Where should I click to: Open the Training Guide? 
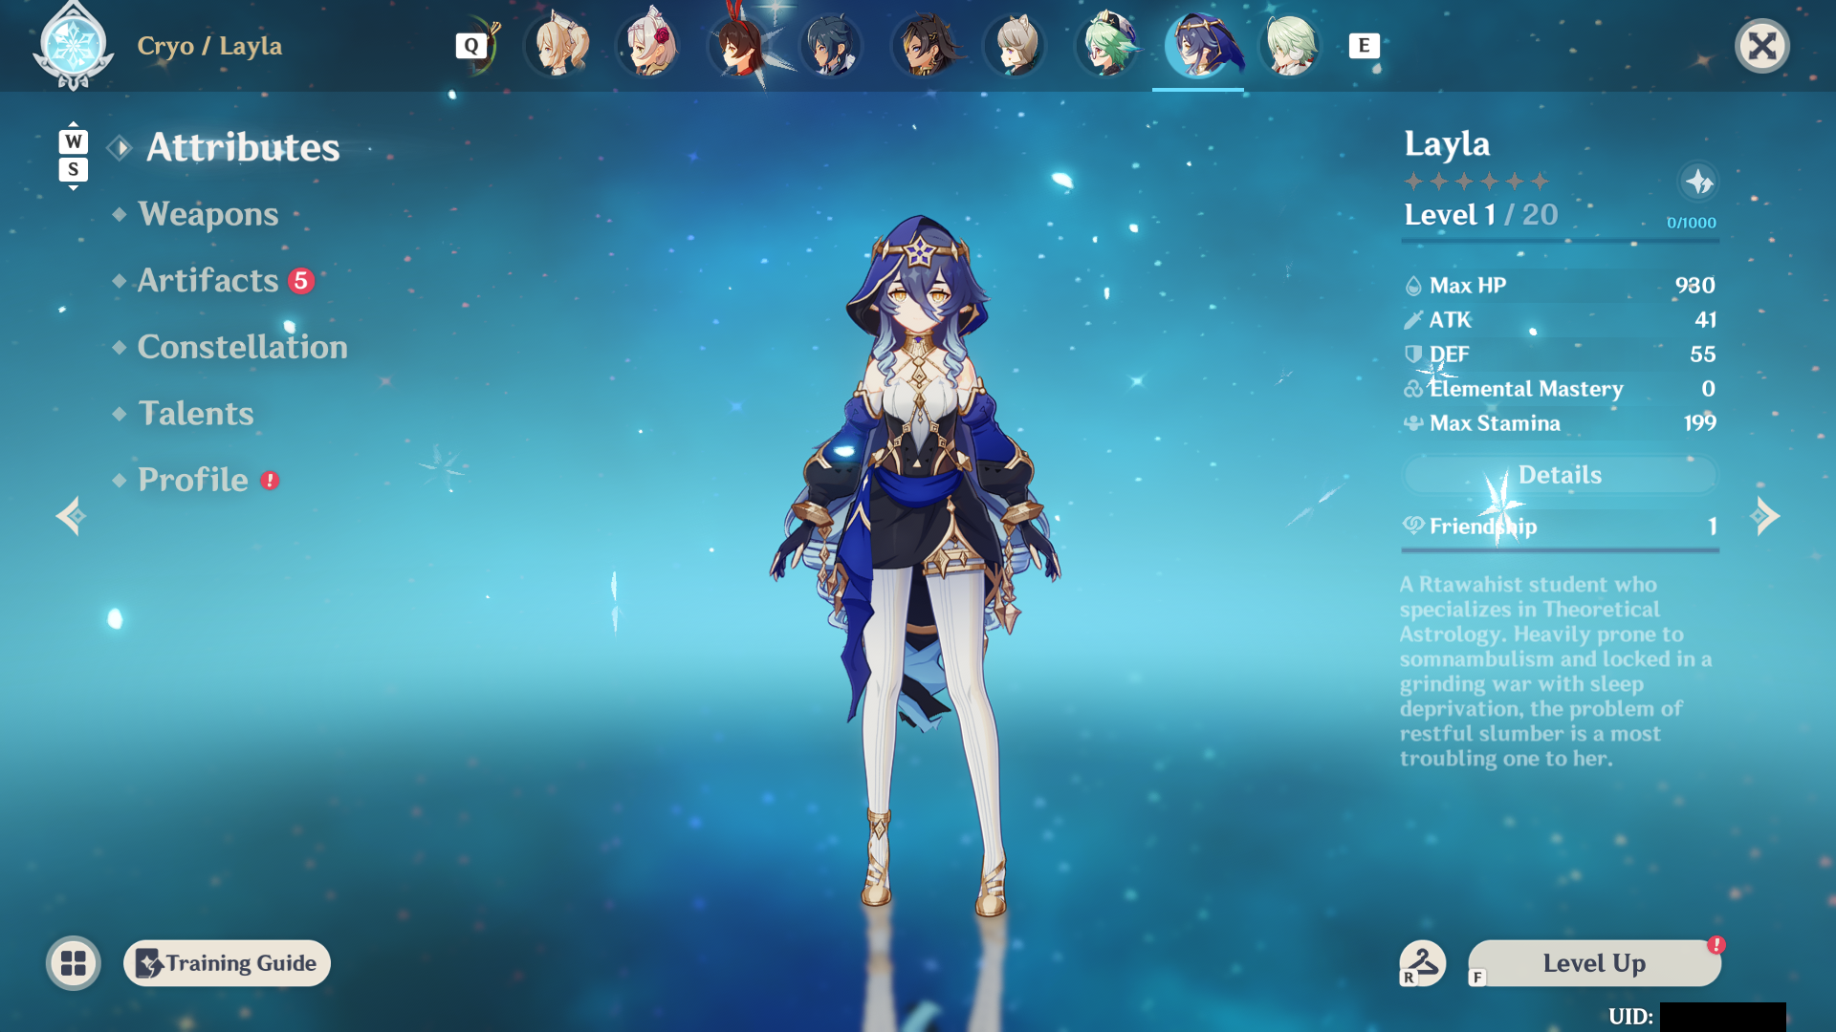[x=228, y=963]
